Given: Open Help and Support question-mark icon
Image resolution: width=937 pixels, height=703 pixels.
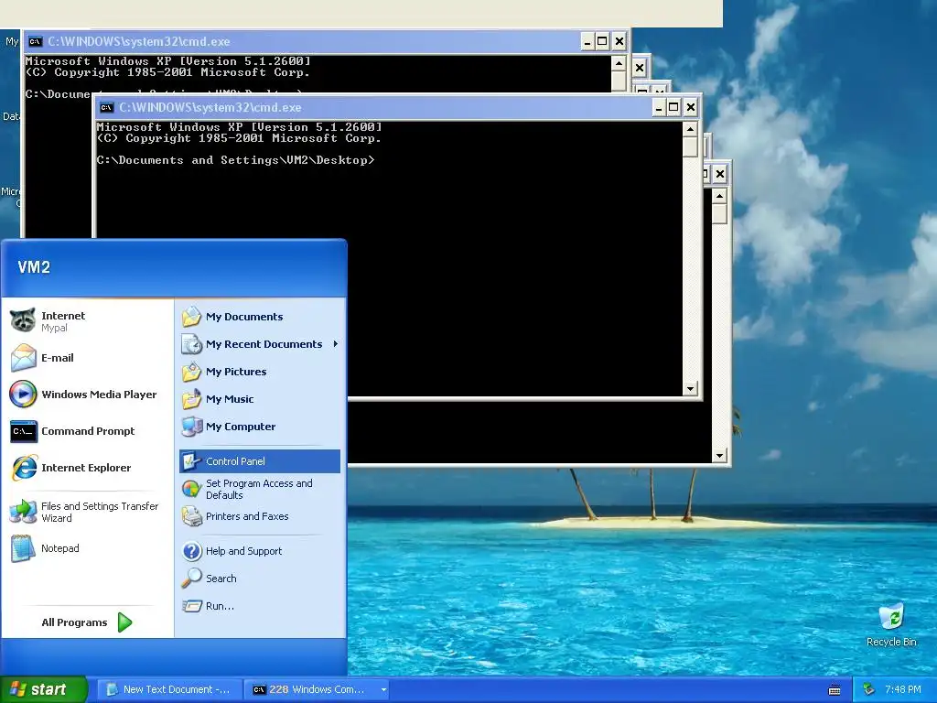Looking at the screenshot, I should [192, 550].
